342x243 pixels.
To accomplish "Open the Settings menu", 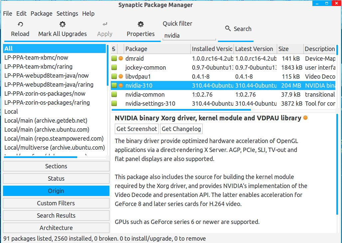I will pyautogui.click(x=67, y=14).
